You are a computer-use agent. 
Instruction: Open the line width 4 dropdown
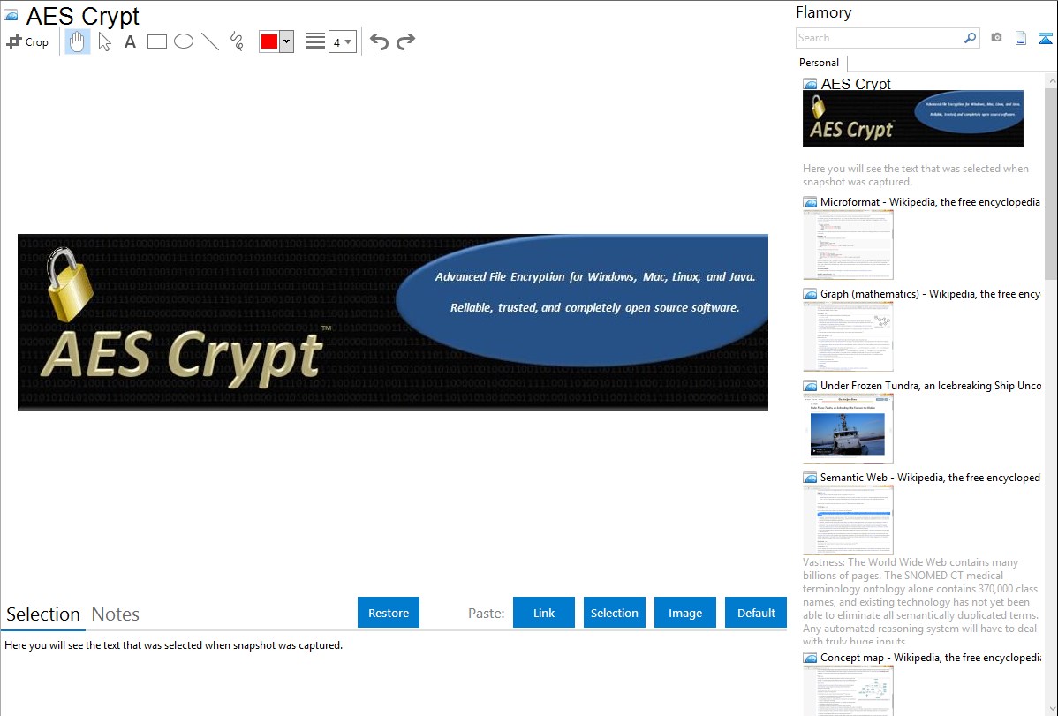[x=343, y=41]
